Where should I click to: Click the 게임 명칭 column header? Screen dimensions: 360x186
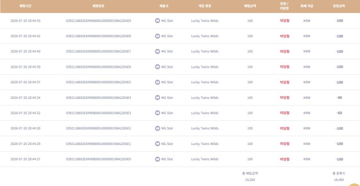coord(204,6)
